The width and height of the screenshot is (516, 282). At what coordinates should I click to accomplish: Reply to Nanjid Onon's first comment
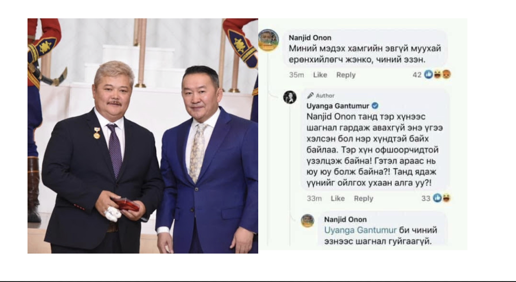346,75
